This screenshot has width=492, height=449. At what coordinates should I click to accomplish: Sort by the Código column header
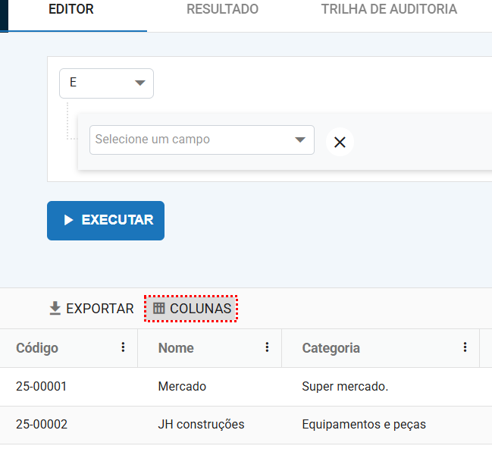(37, 348)
